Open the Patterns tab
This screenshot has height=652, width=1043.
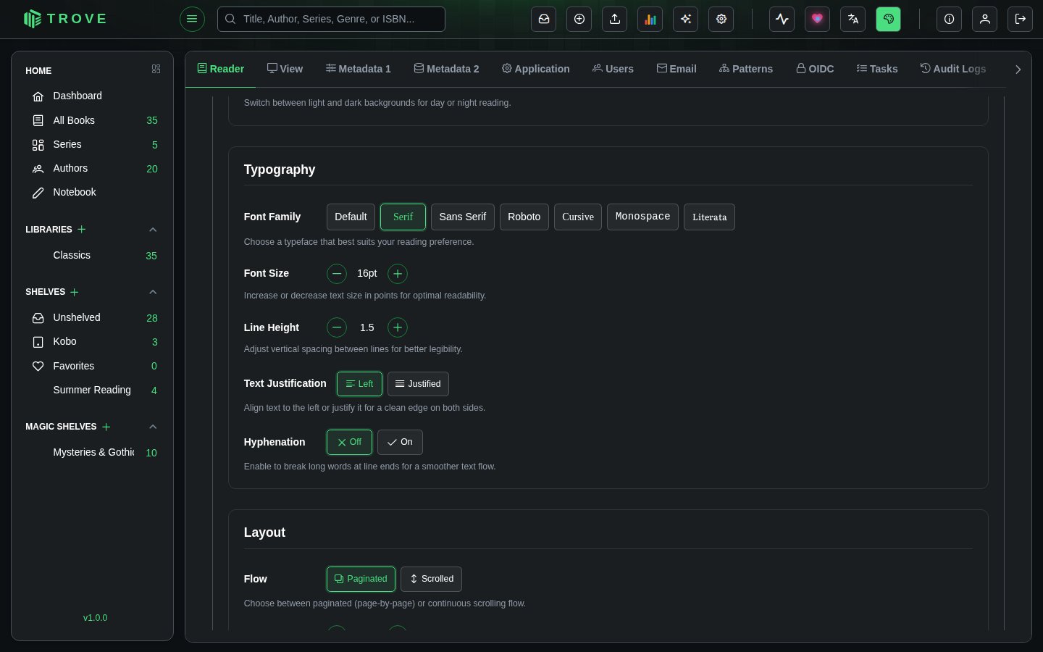coord(746,69)
